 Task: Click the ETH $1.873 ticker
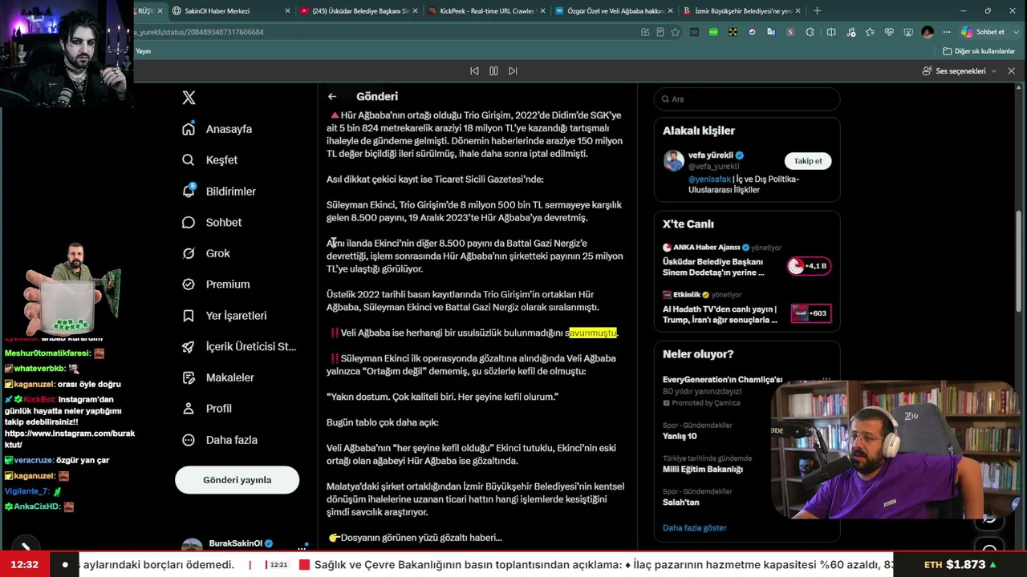click(x=960, y=565)
